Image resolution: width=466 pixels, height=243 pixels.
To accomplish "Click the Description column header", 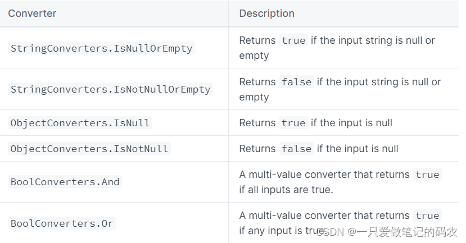I will (x=266, y=13).
